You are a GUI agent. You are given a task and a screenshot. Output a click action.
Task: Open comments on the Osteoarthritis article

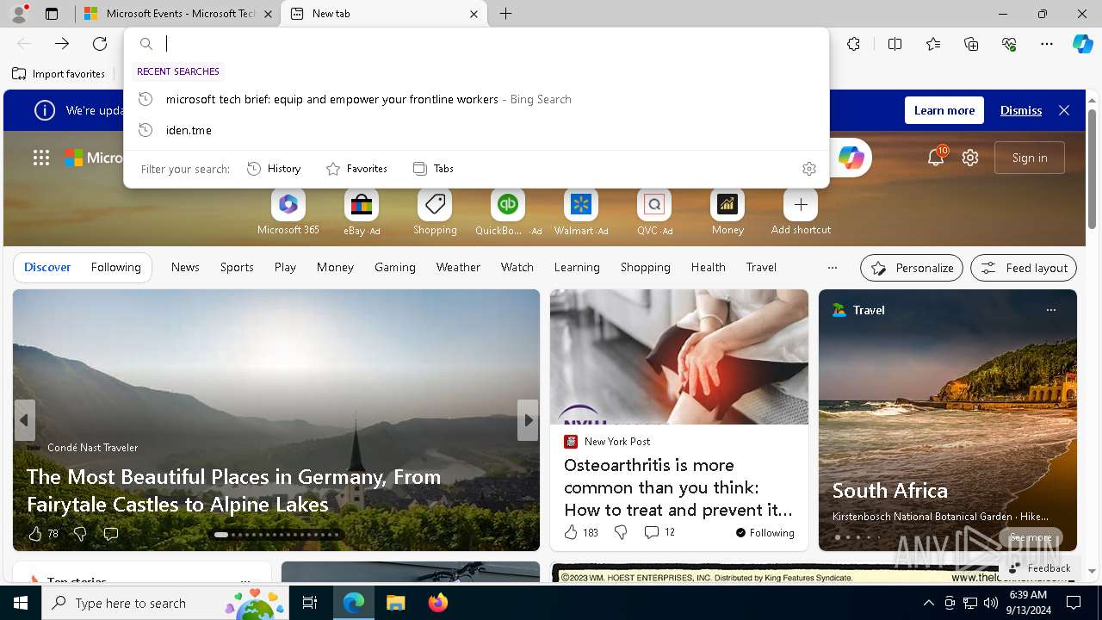coord(659,532)
